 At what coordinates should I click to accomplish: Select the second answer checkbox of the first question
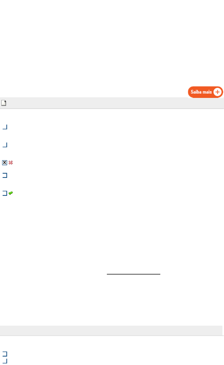(x=4, y=145)
